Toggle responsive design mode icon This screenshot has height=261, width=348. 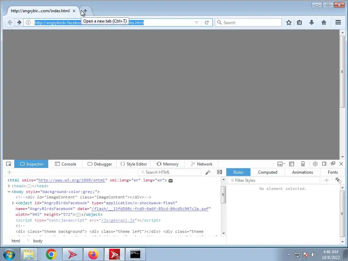coord(303,164)
